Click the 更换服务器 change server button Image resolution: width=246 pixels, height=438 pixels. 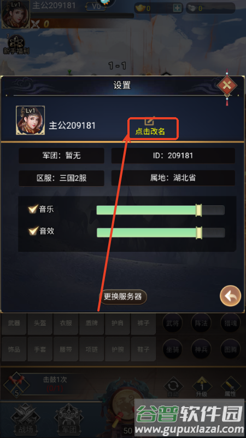(123, 297)
